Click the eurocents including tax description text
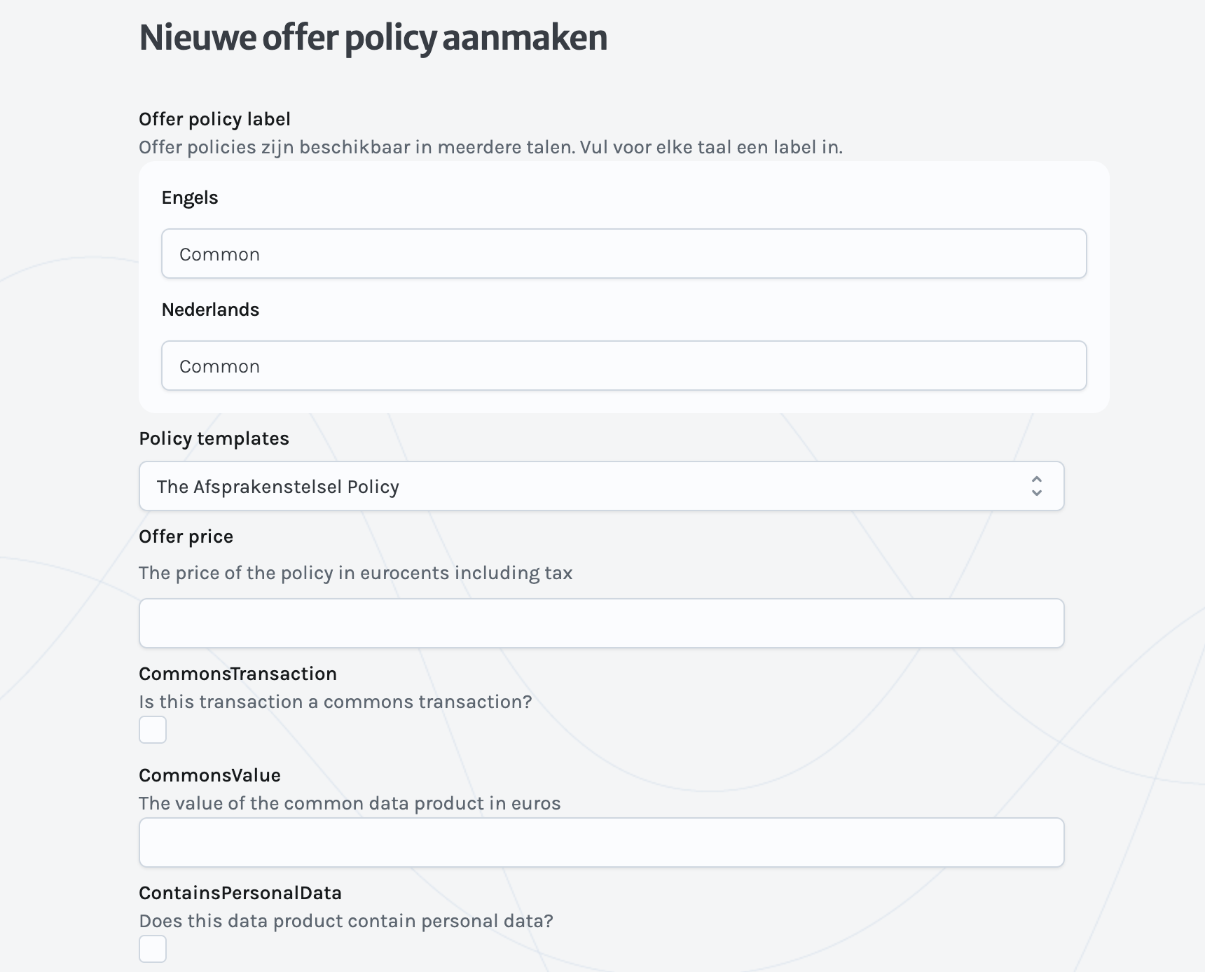The width and height of the screenshot is (1205, 972). coord(355,574)
